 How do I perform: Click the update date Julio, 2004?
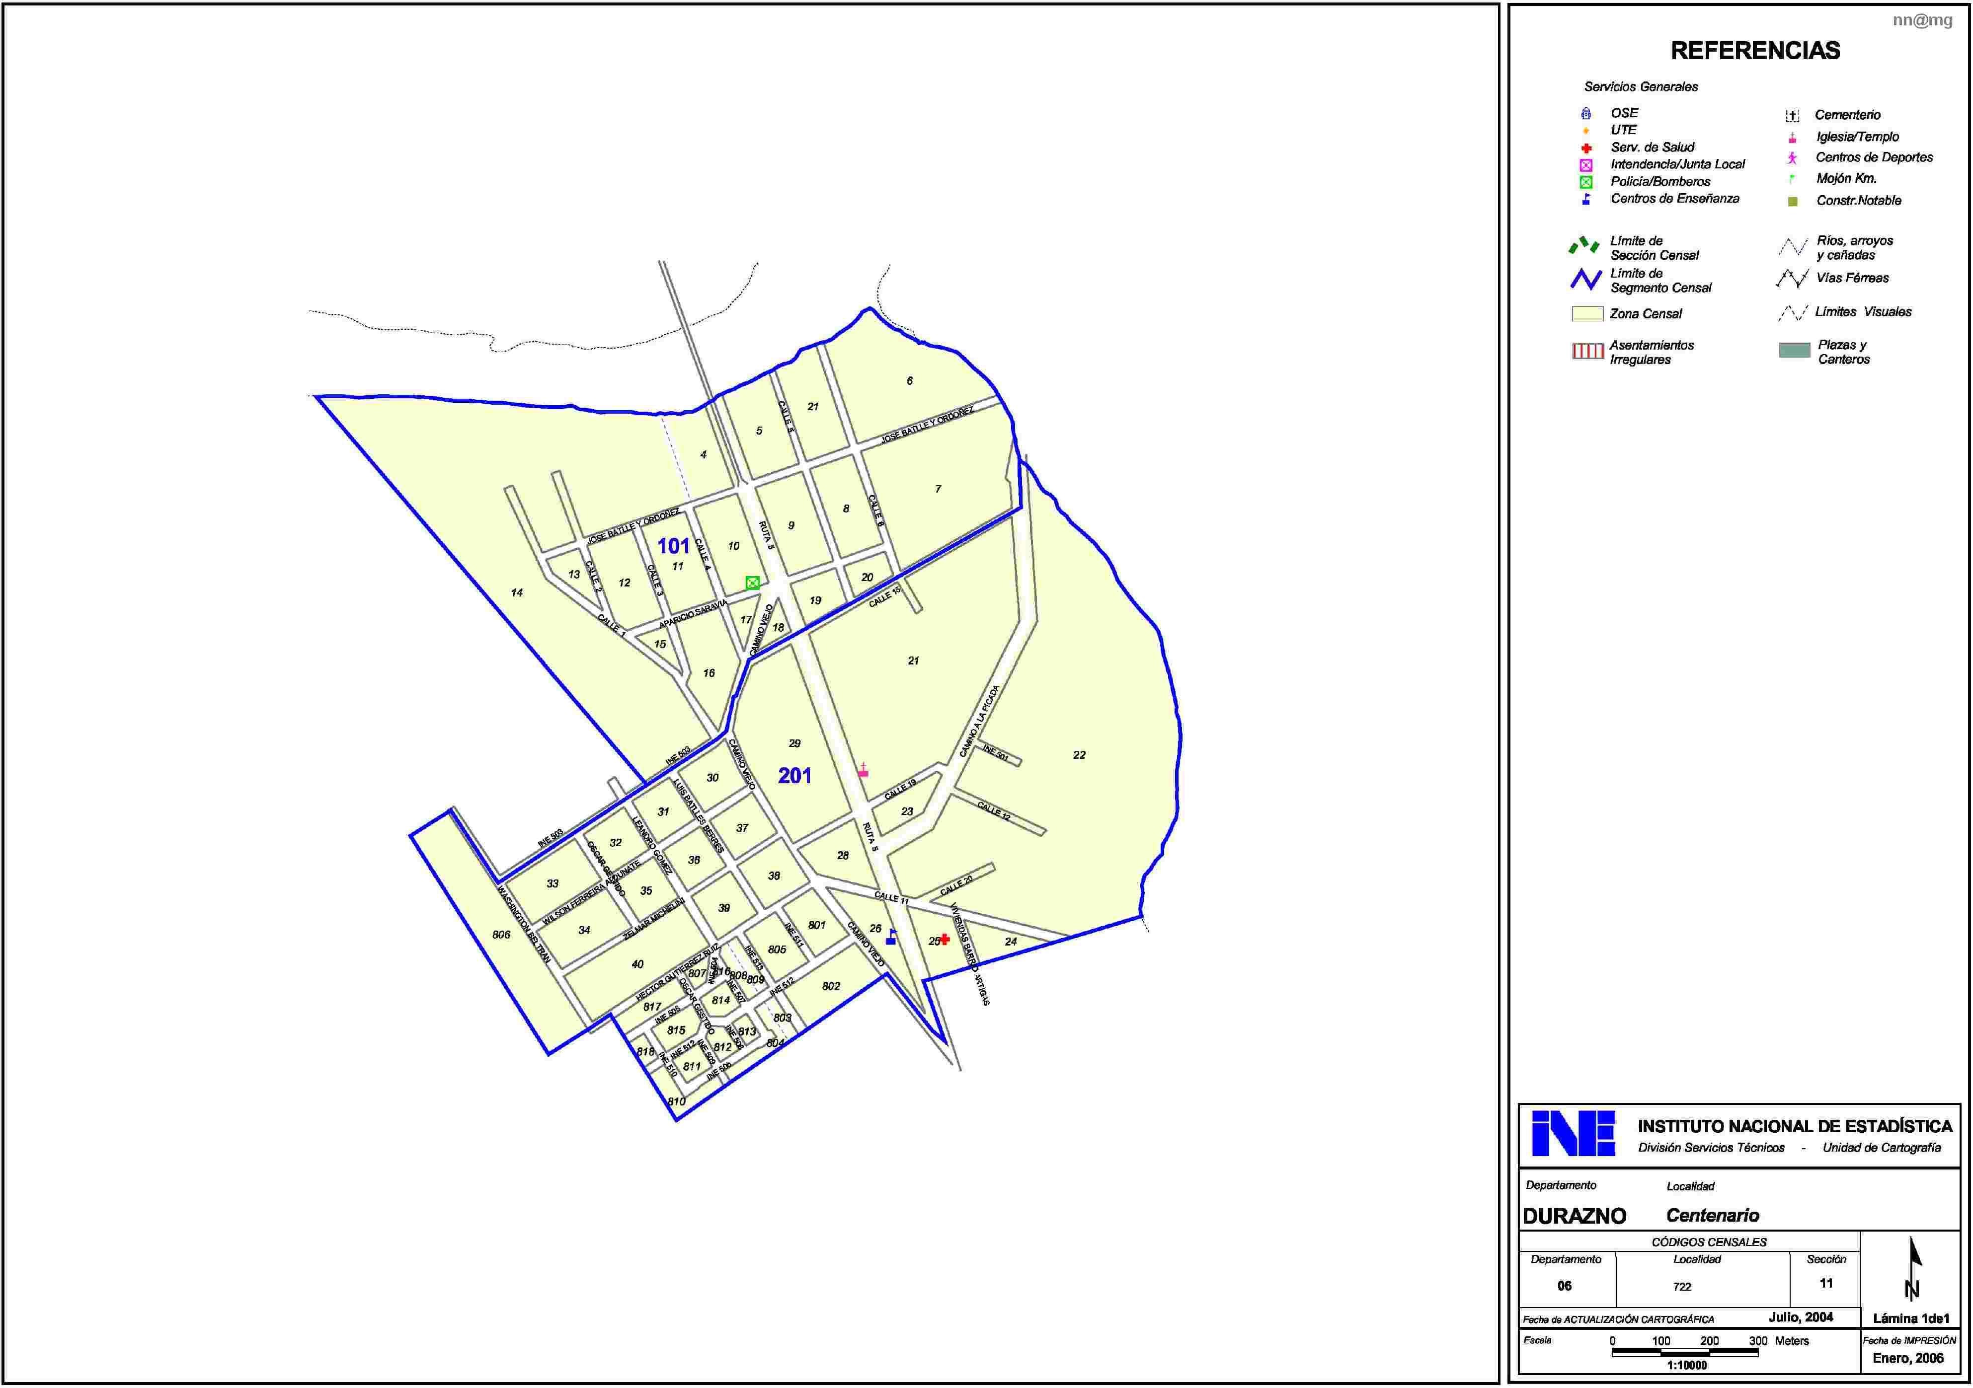[1801, 1316]
